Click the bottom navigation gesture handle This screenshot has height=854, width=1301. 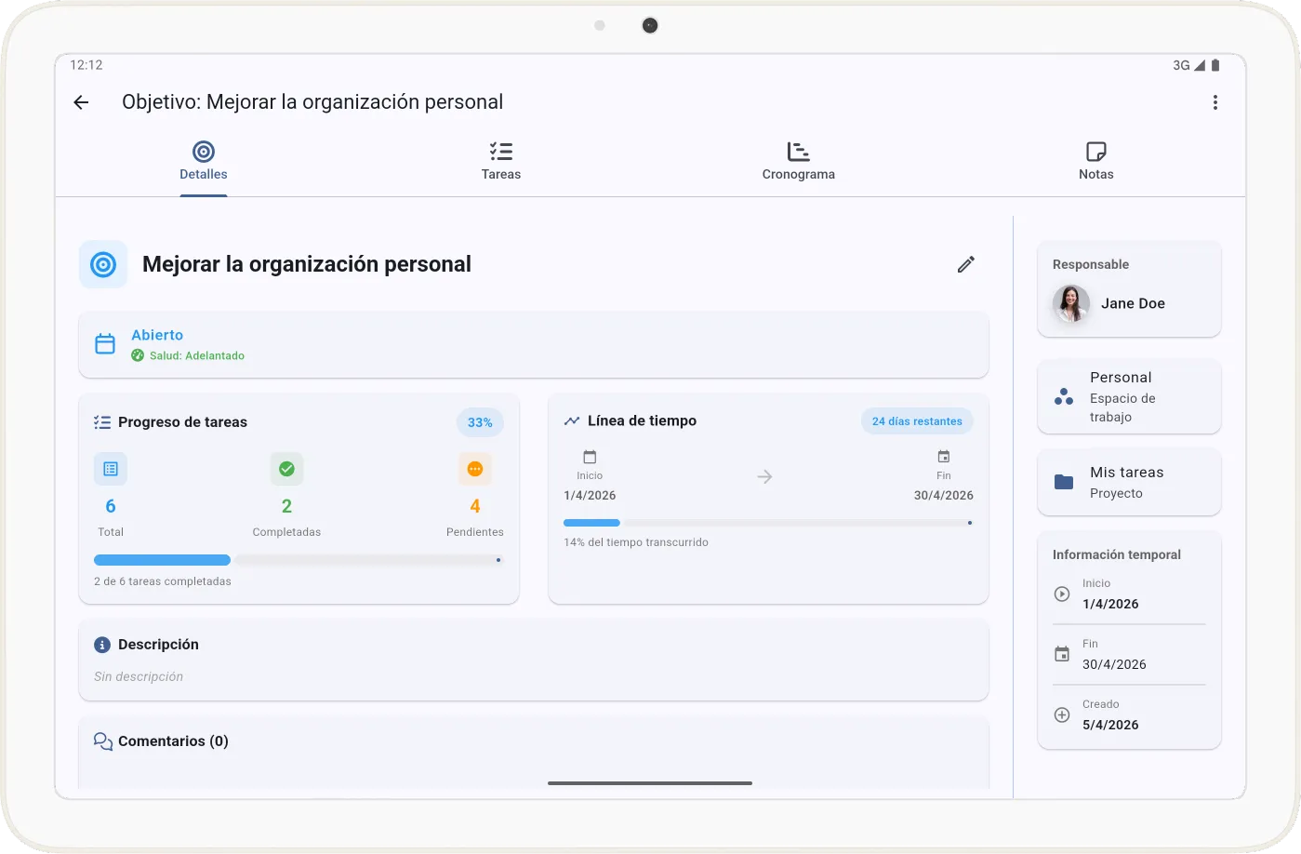click(x=650, y=783)
